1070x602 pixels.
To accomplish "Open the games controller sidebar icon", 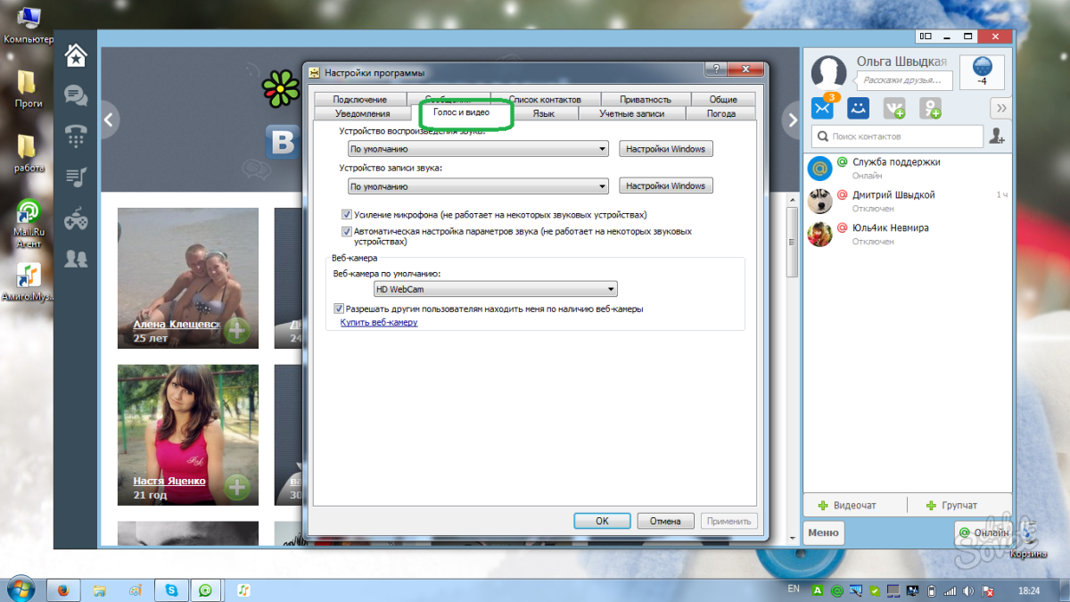I will pyautogui.click(x=77, y=218).
